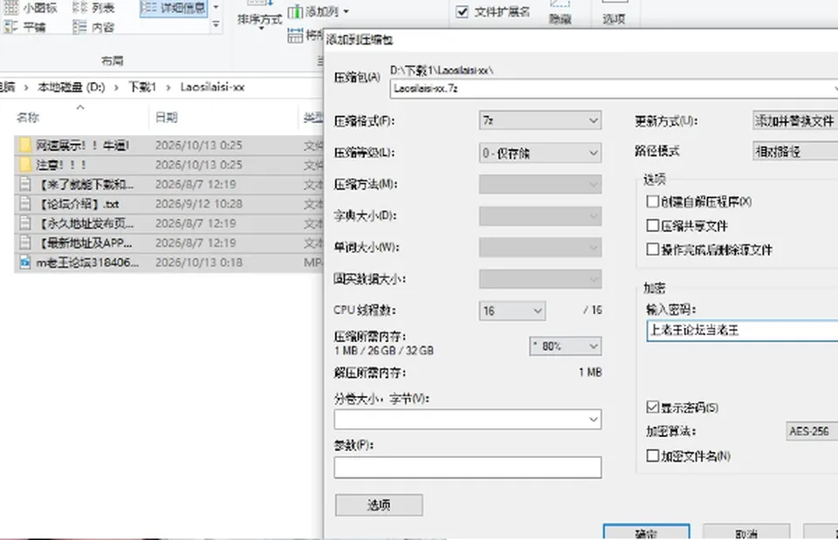This screenshot has width=838, height=540.
Task: Switch Explorer to 列表 list layout
Action: [x=94, y=8]
